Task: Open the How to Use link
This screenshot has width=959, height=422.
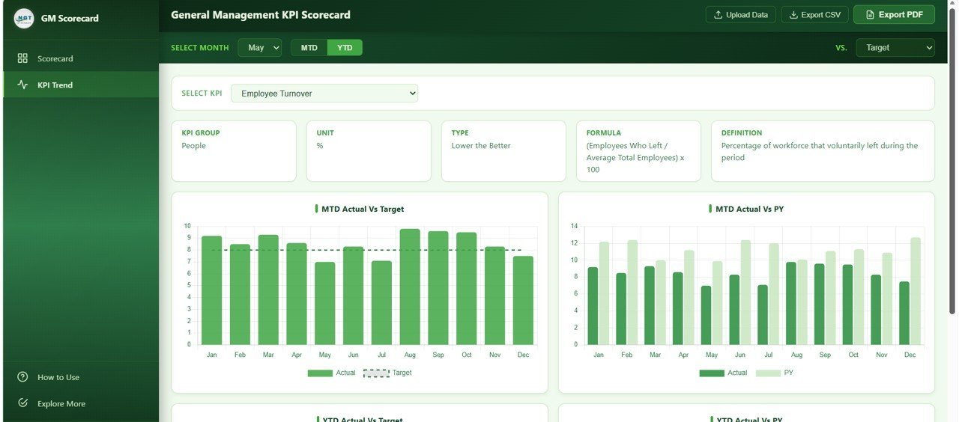Action: coord(58,377)
